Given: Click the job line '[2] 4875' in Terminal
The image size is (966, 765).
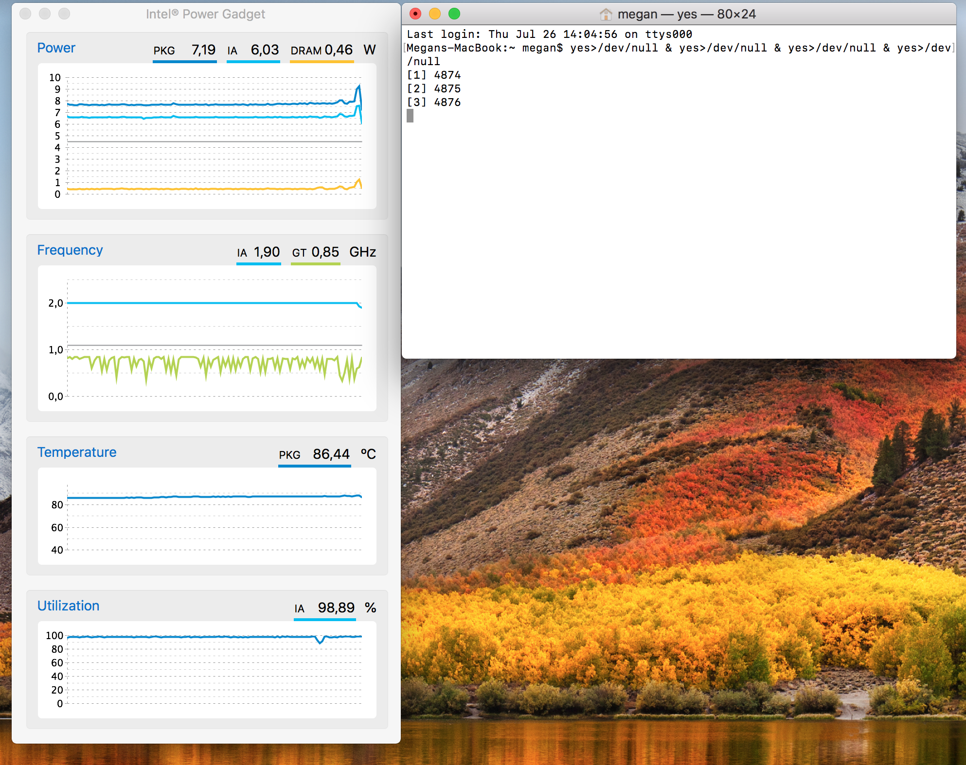Looking at the screenshot, I should (434, 88).
